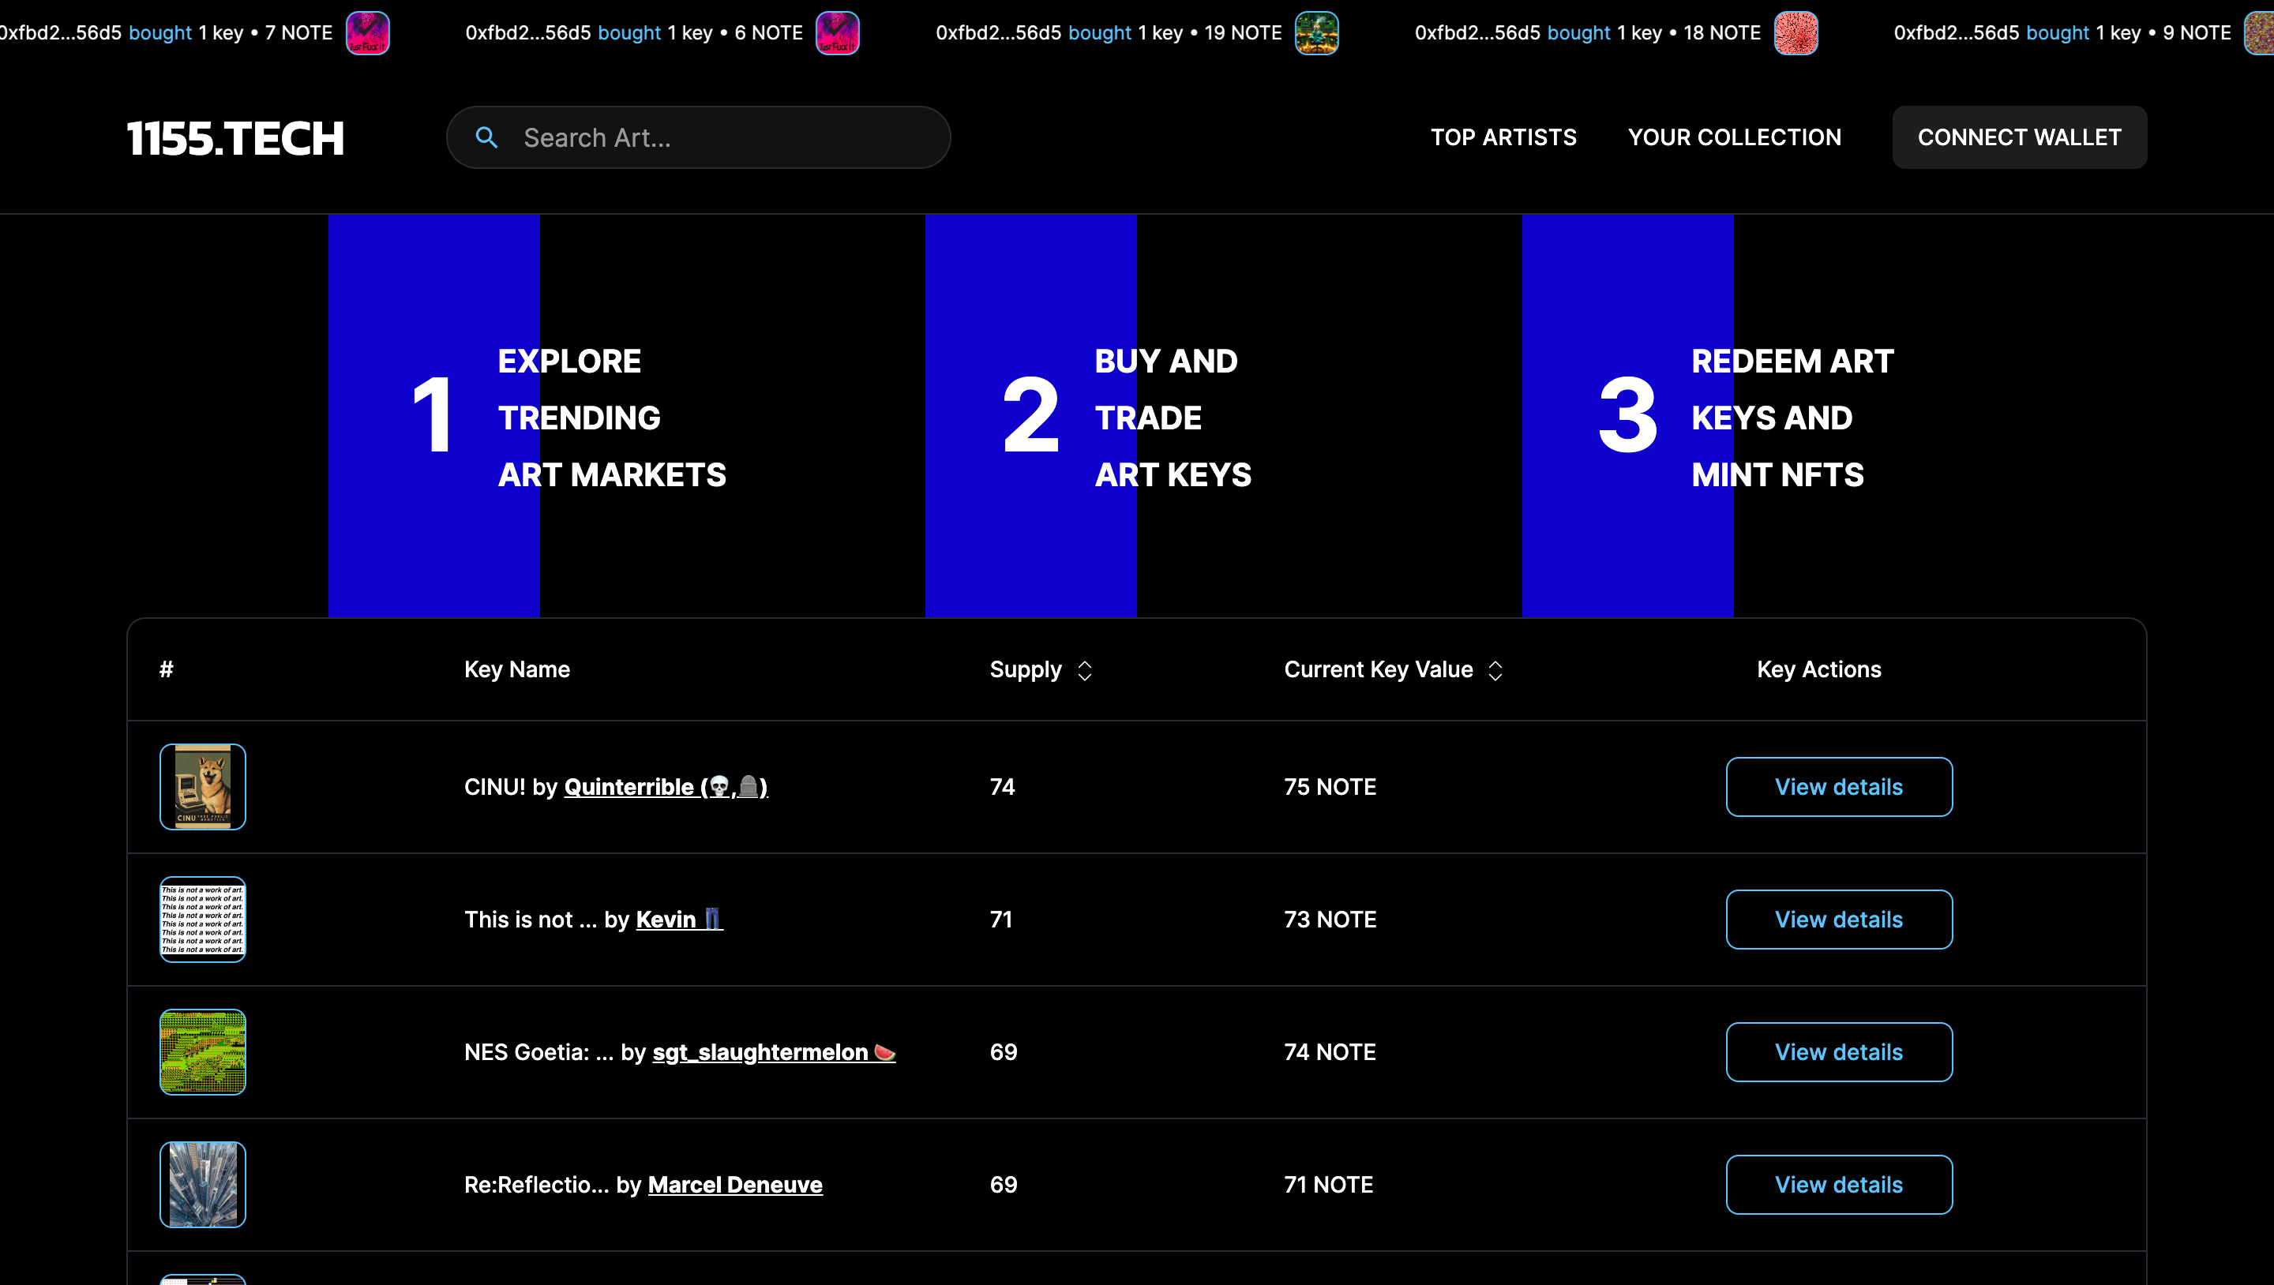The width and height of the screenshot is (2274, 1285).
Task: Click the 1155.TECH logo
Action: (235, 139)
